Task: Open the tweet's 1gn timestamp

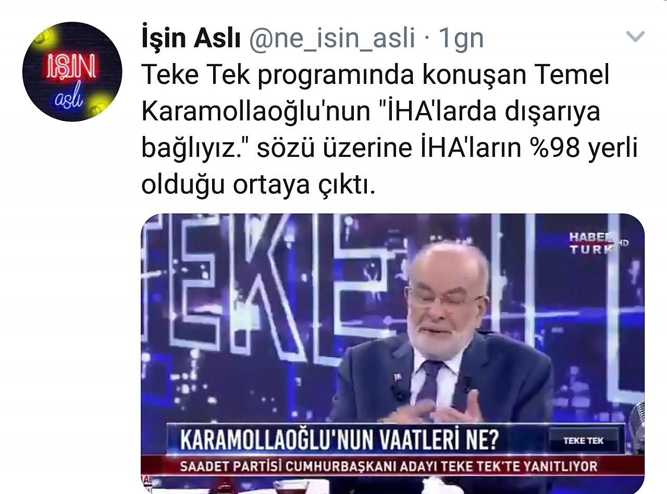Action: [461, 38]
